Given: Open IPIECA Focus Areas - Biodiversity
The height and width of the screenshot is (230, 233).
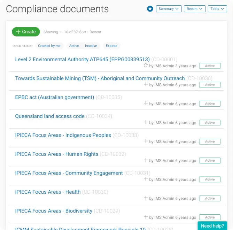Looking at the screenshot, I should pos(54,211).
